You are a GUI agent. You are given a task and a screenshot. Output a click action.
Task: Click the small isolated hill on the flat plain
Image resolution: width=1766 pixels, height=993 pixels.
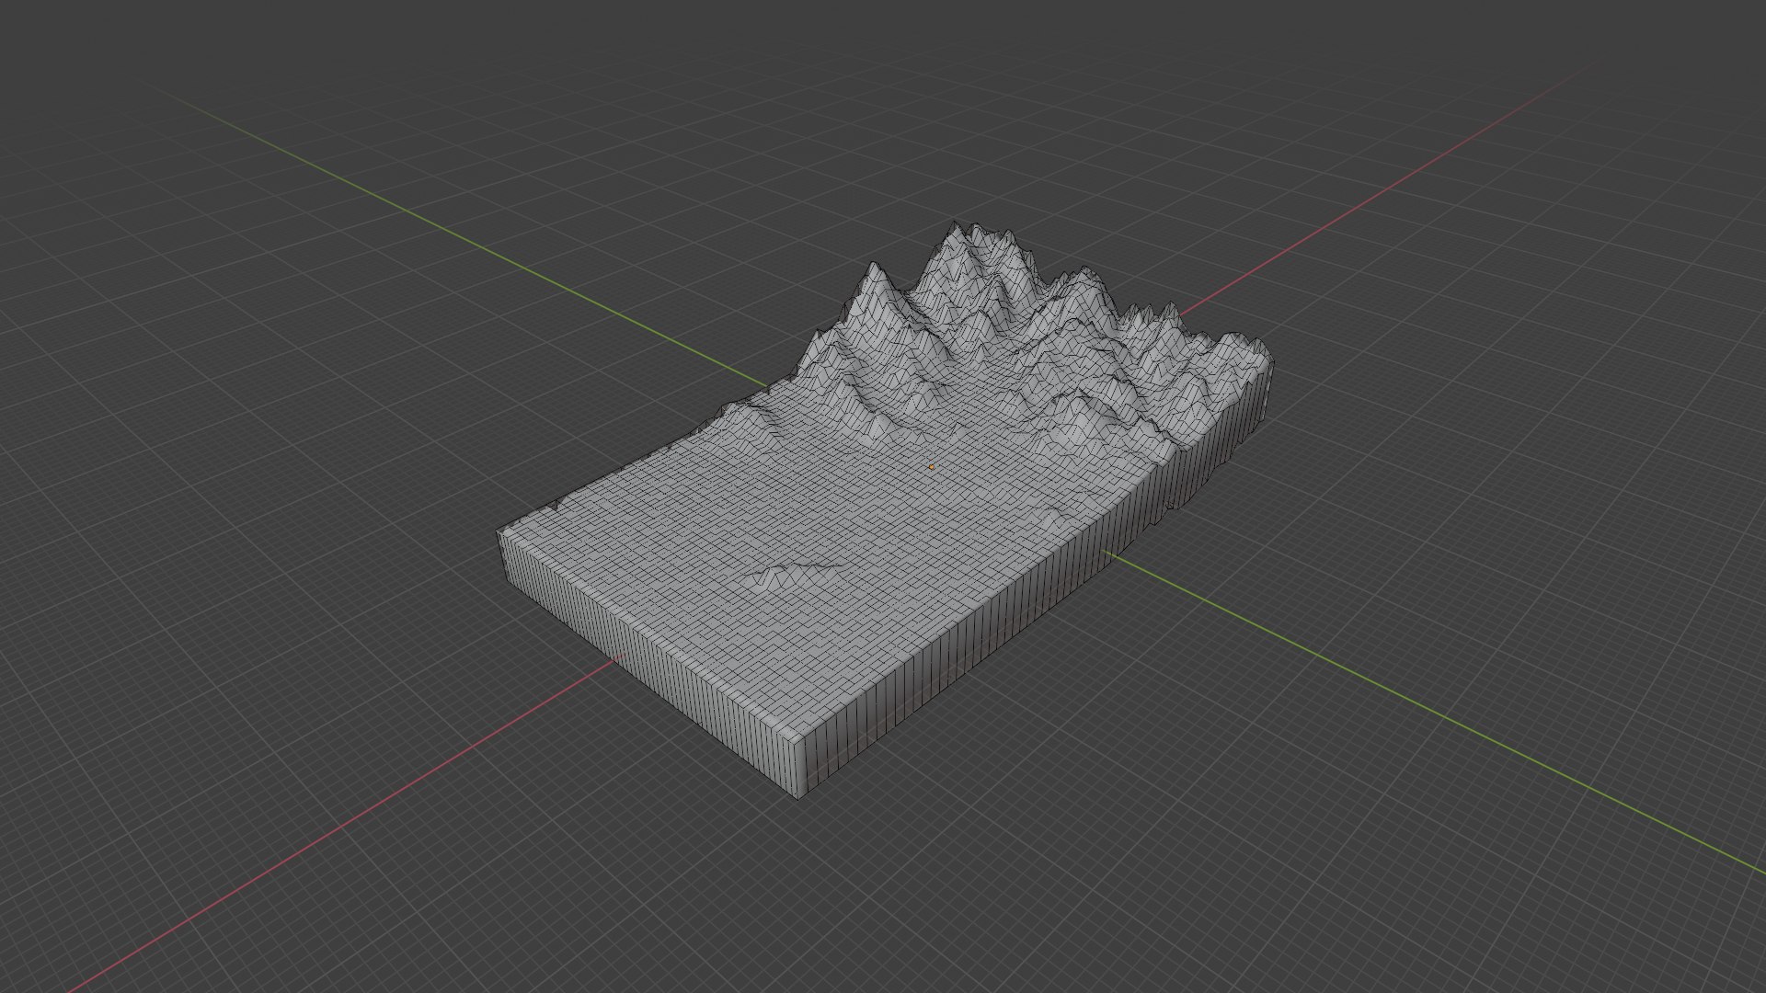pos(791,576)
